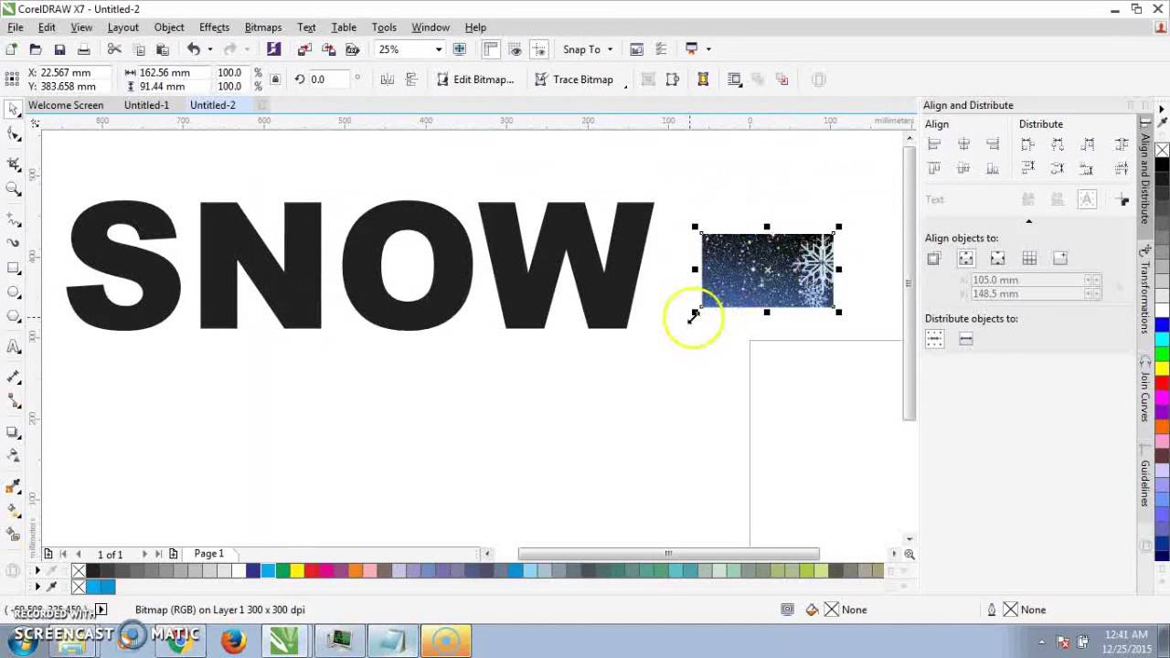Image resolution: width=1170 pixels, height=658 pixels.
Task: Select Align to Page center option
Action: click(997, 259)
